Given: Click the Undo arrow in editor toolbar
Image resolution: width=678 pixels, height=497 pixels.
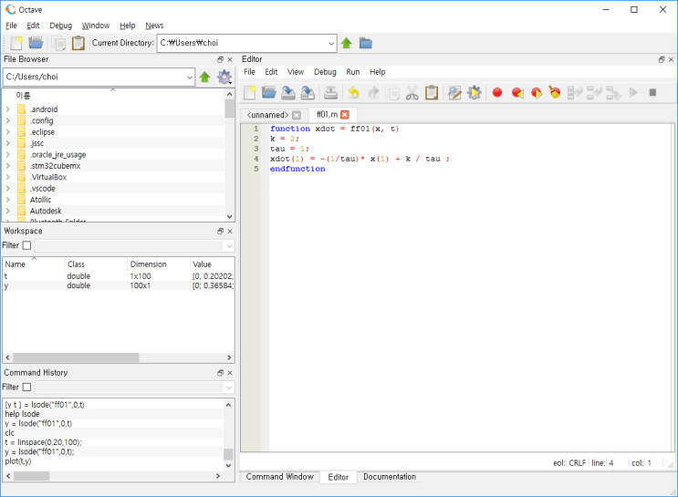Looking at the screenshot, I should (353, 92).
